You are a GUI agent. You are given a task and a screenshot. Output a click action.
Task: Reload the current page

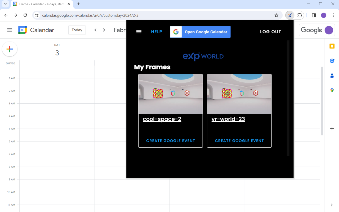(x=25, y=15)
